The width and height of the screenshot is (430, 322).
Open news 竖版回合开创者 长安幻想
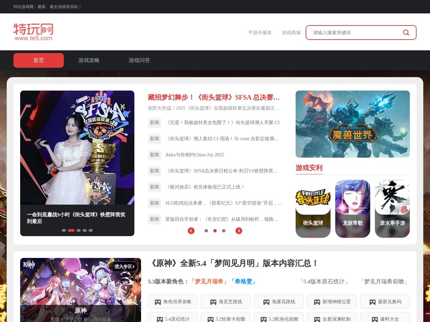pyautogui.click(x=222, y=219)
